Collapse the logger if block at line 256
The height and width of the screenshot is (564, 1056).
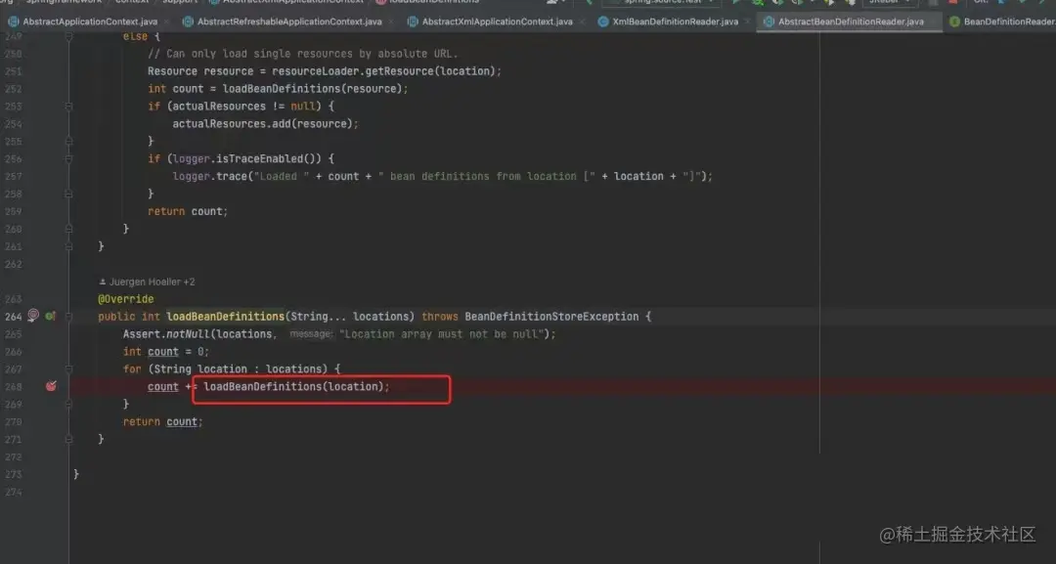pos(68,158)
